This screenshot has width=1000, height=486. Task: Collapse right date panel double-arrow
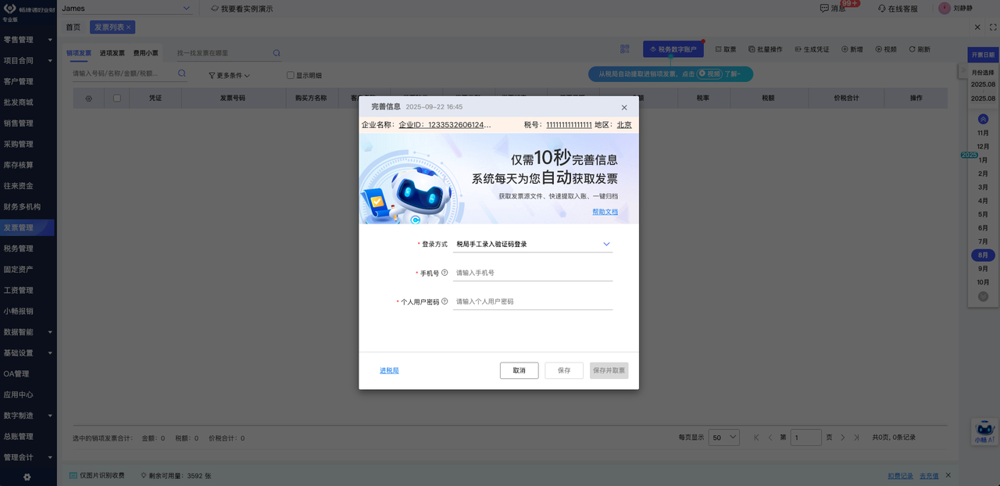pyautogui.click(x=963, y=71)
